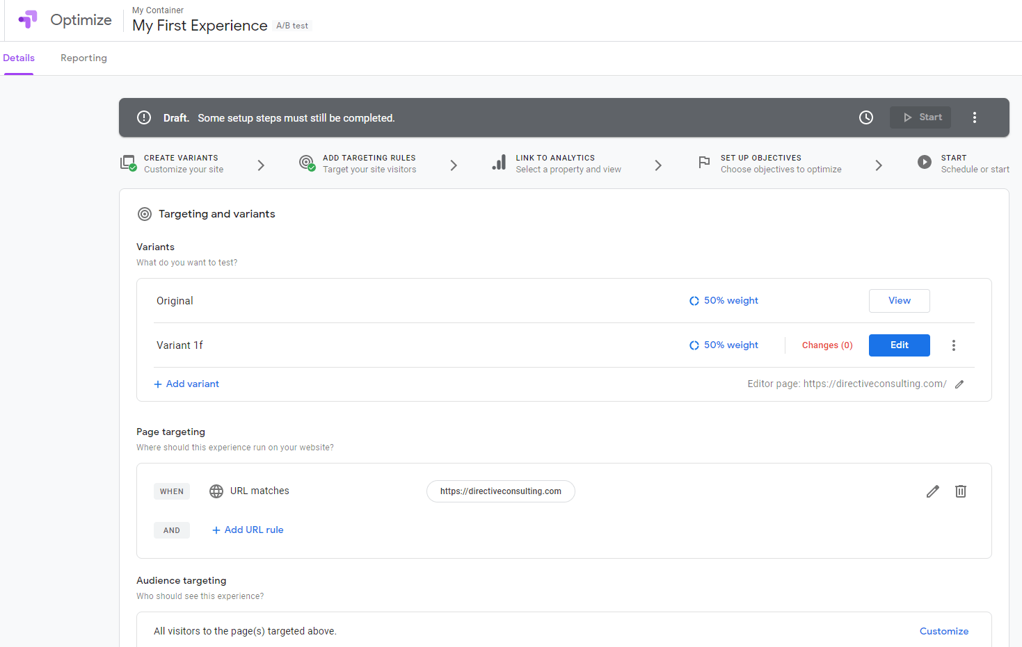Image resolution: width=1022 pixels, height=647 pixels.
Task: Click the Set Up Objectives flag icon
Action: point(704,163)
